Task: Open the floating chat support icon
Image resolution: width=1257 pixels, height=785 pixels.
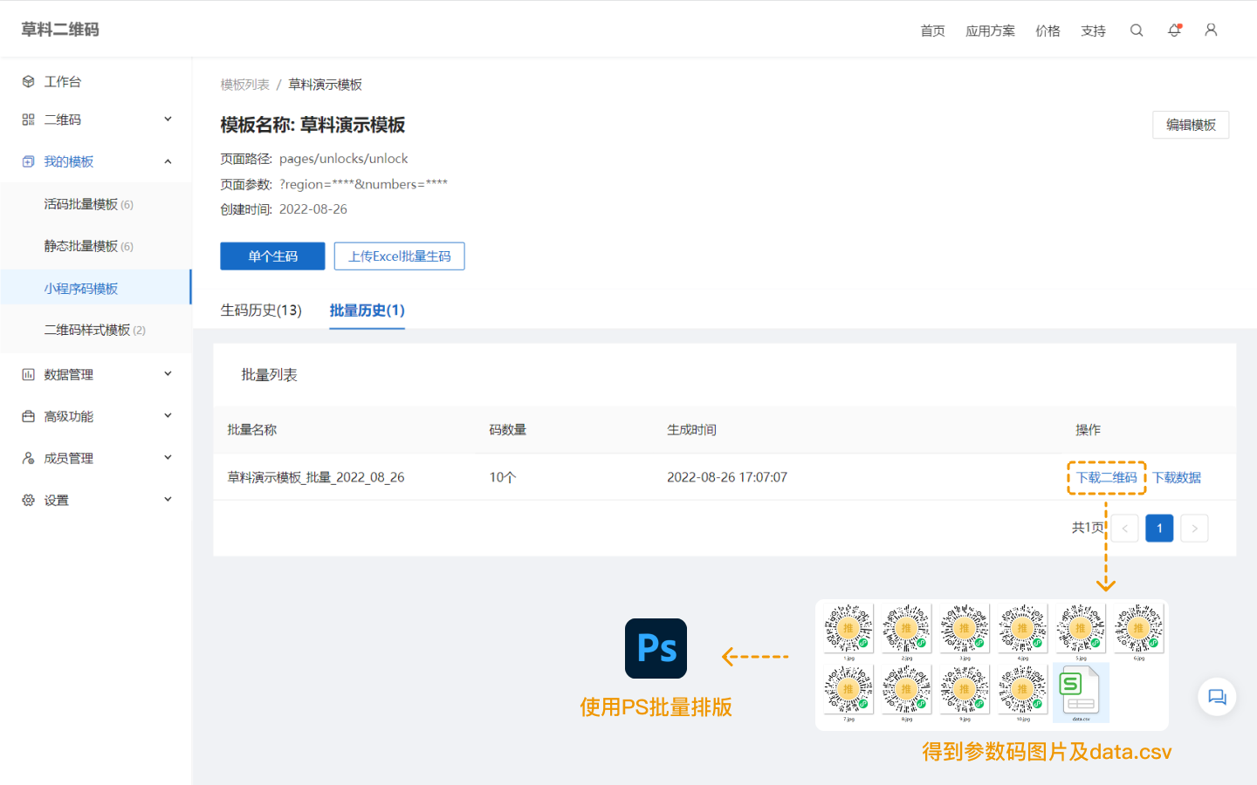Action: (x=1217, y=697)
